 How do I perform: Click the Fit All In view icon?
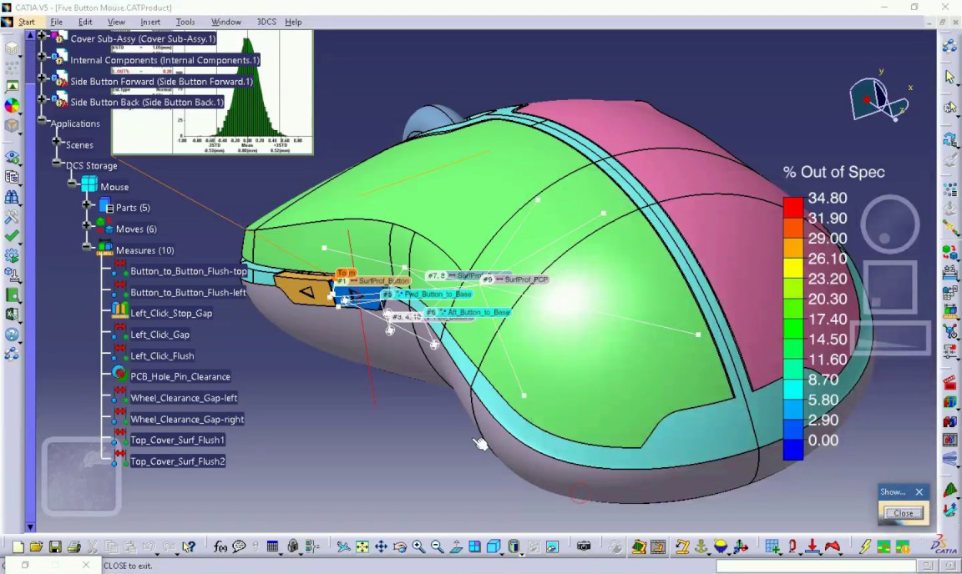pyautogui.click(x=362, y=547)
